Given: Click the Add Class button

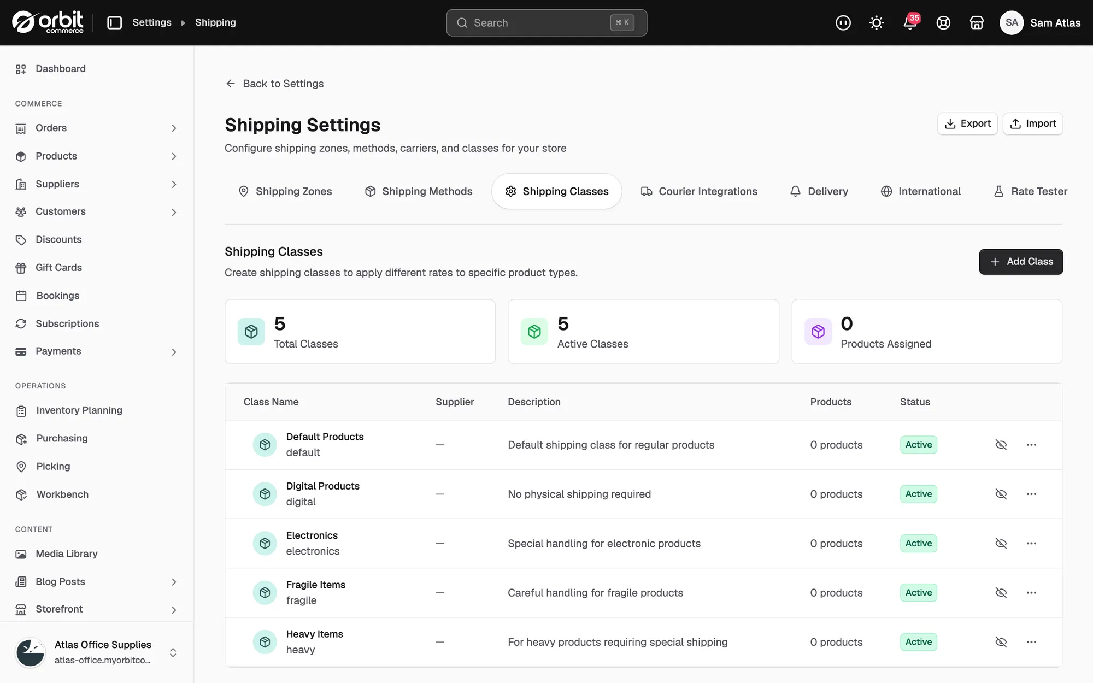Looking at the screenshot, I should 1021,262.
